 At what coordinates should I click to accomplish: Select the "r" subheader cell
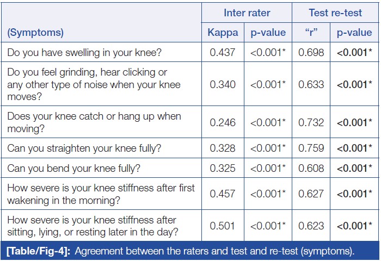pos(312,33)
